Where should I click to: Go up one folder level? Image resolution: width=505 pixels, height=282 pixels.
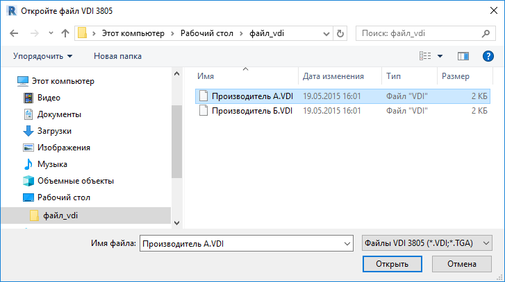point(65,33)
